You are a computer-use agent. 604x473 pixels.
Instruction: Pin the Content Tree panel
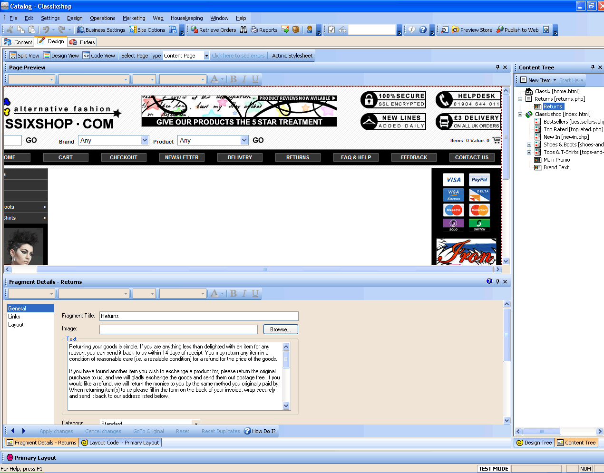coord(593,68)
